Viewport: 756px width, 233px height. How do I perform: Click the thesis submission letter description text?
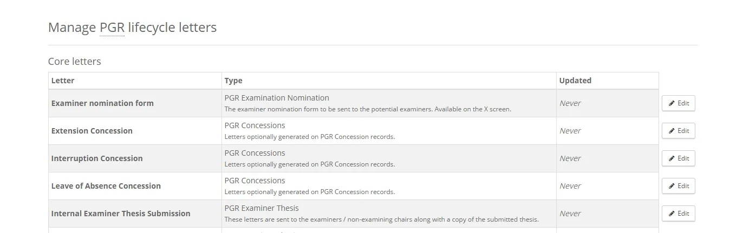point(381,219)
